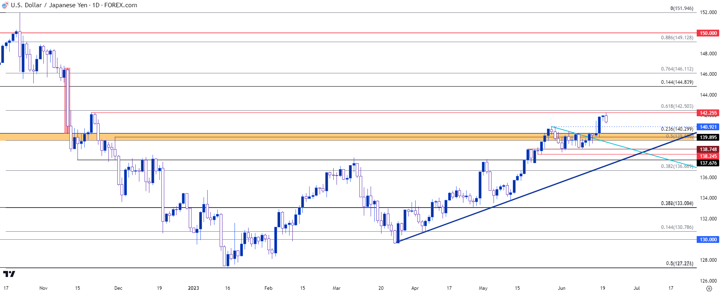Click the US flag symbol icon
The image size is (720, 293).
pos(5,5)
